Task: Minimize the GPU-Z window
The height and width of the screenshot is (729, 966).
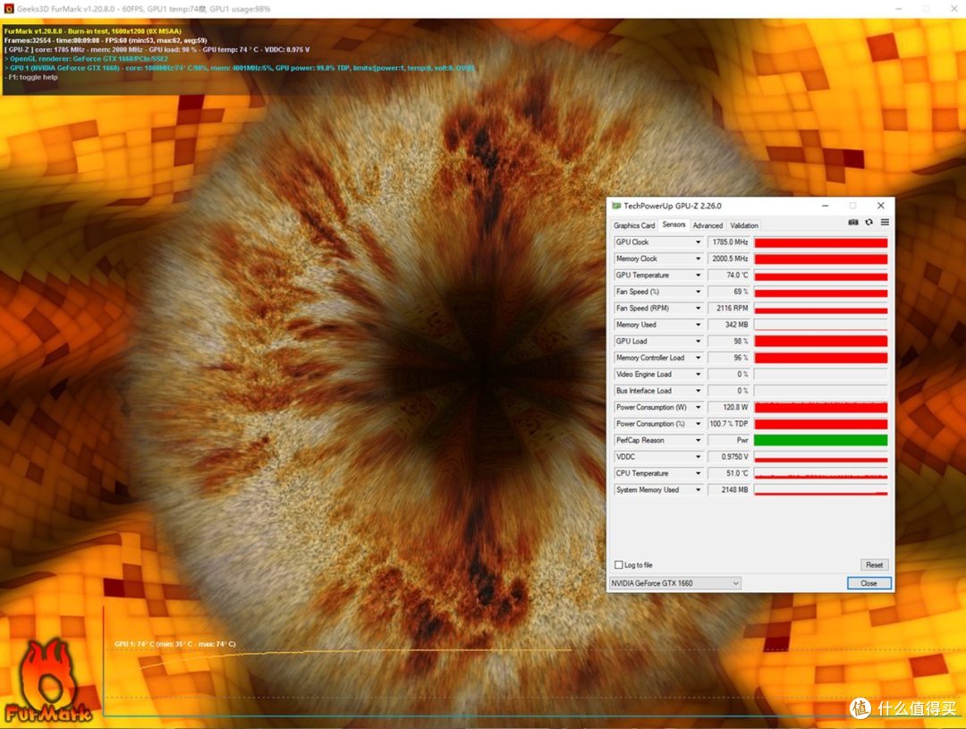Action: (825, 206)
